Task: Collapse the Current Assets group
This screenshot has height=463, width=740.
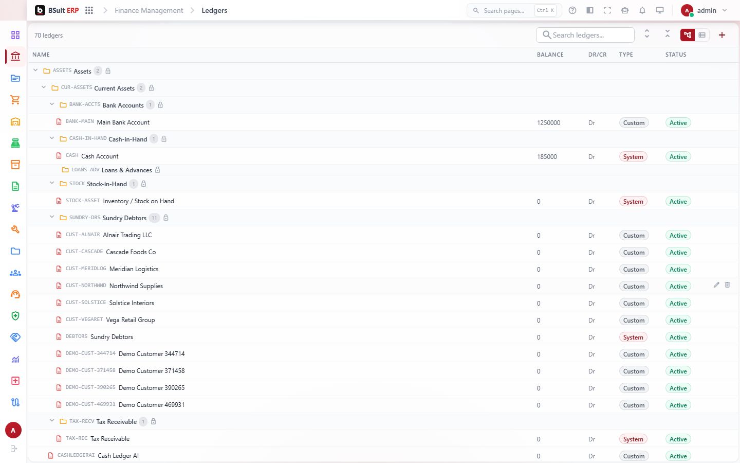Action: tap(44, 87)
